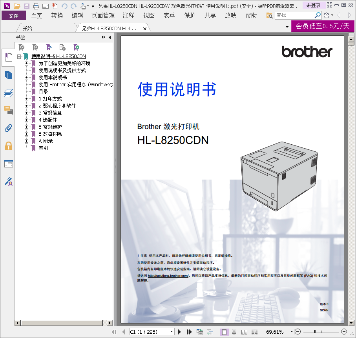Switch to the 主页 ribbon tab
Image resolution: width=356 pixels, height=338 pixels.
pos(37,16)
